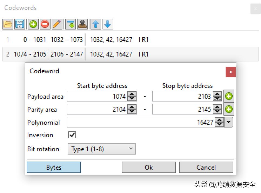Move codeword up with blue arrow
This screenshot has height=193, width=261.
coord(96,24)
